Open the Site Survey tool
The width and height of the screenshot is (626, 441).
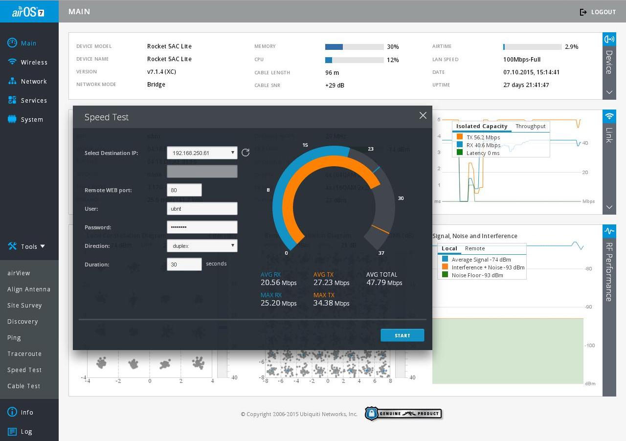[24, 305]
